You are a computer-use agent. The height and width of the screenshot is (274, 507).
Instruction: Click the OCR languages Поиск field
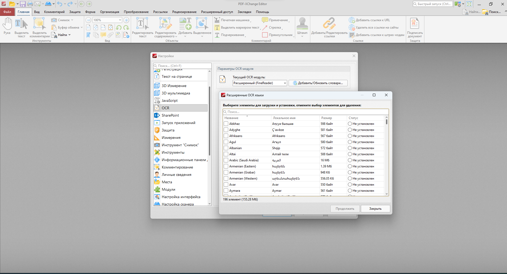coord(306,112)
